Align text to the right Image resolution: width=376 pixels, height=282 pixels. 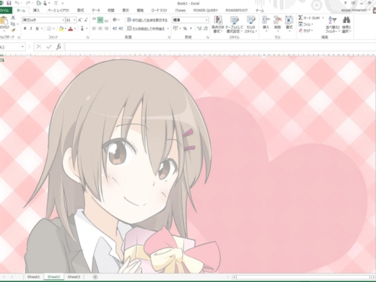tap(107, 29)
